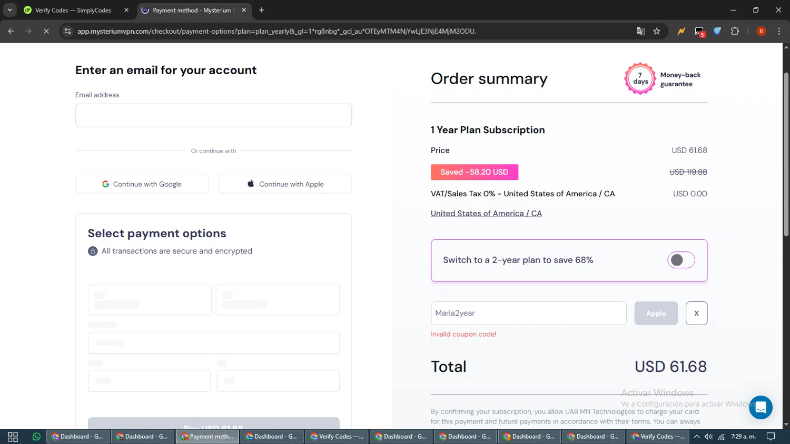Switch to Payment meth... taskbar window
Image resolution: width=790 pixels, height=444 pixels.
[x=208, y=437]
